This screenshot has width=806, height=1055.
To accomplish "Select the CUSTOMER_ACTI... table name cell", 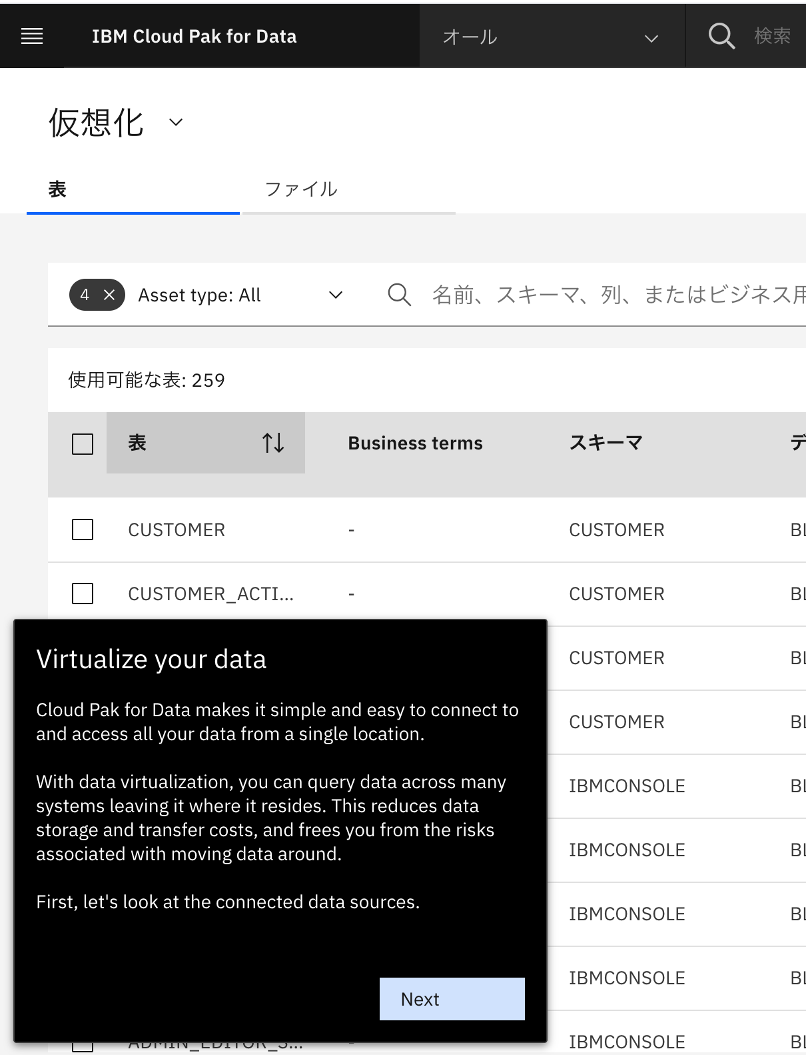I will point(210,594).
